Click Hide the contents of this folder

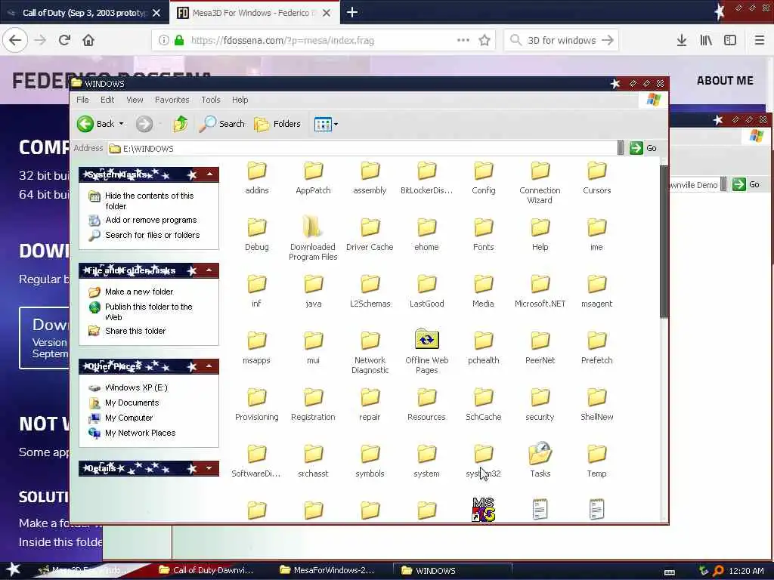pyautogui.click(x=149, y=201)
